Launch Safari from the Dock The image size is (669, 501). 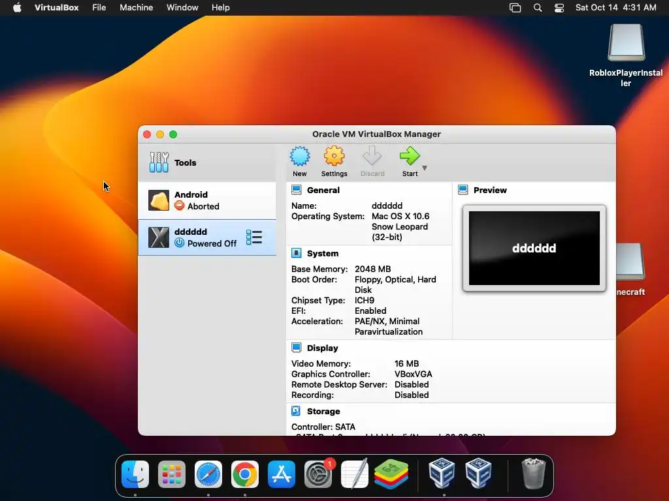[x=208, y=474]
